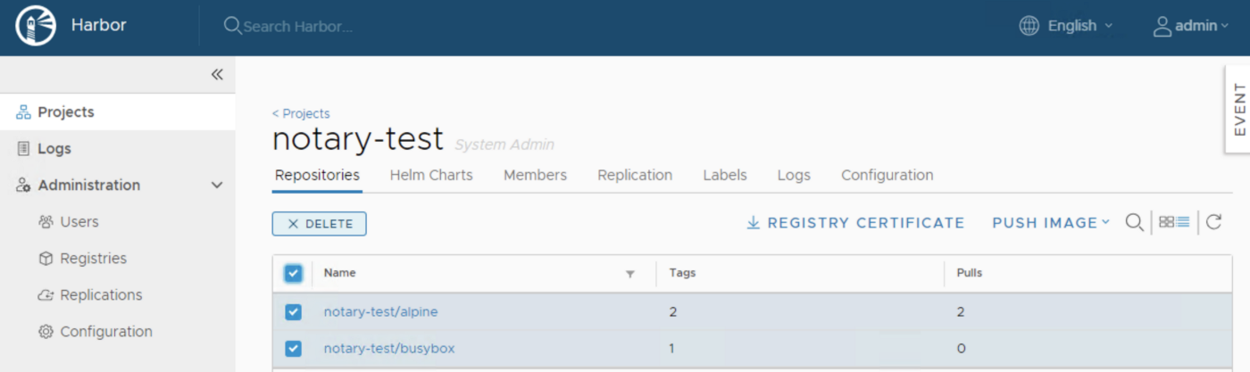The image size is (1250, 372).
Task: Collapse the sidebar with double-chevron icon
Action: coord(216,75)
